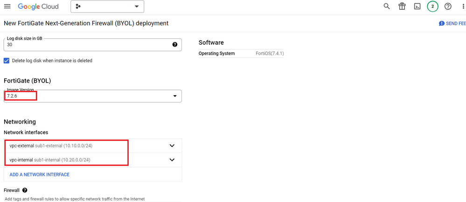This screenshot has height=202, width=466.
Task: Open the Image Version dropdown
Action: [175, 96]
